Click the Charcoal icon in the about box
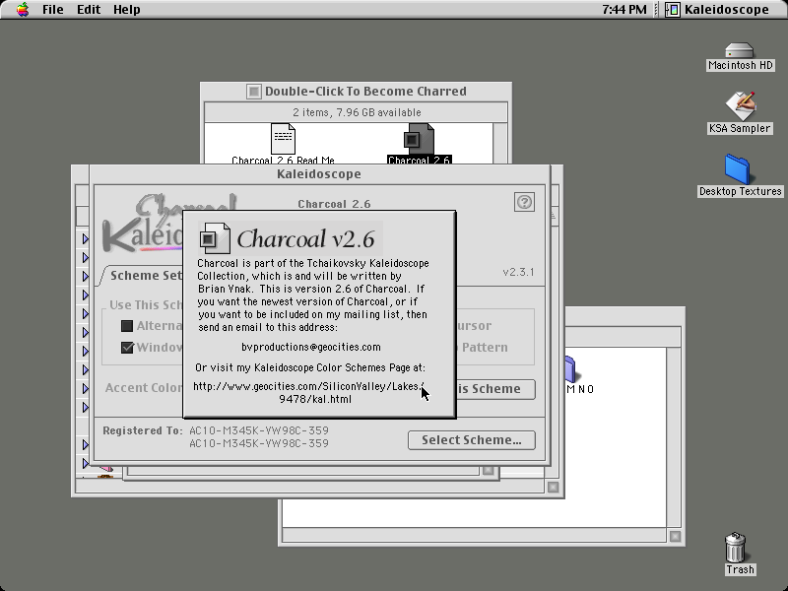The image size is (788, 591). (x=215, y=238)
